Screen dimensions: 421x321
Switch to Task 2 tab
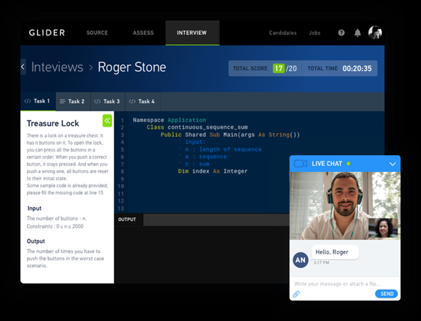click(73, 101)
